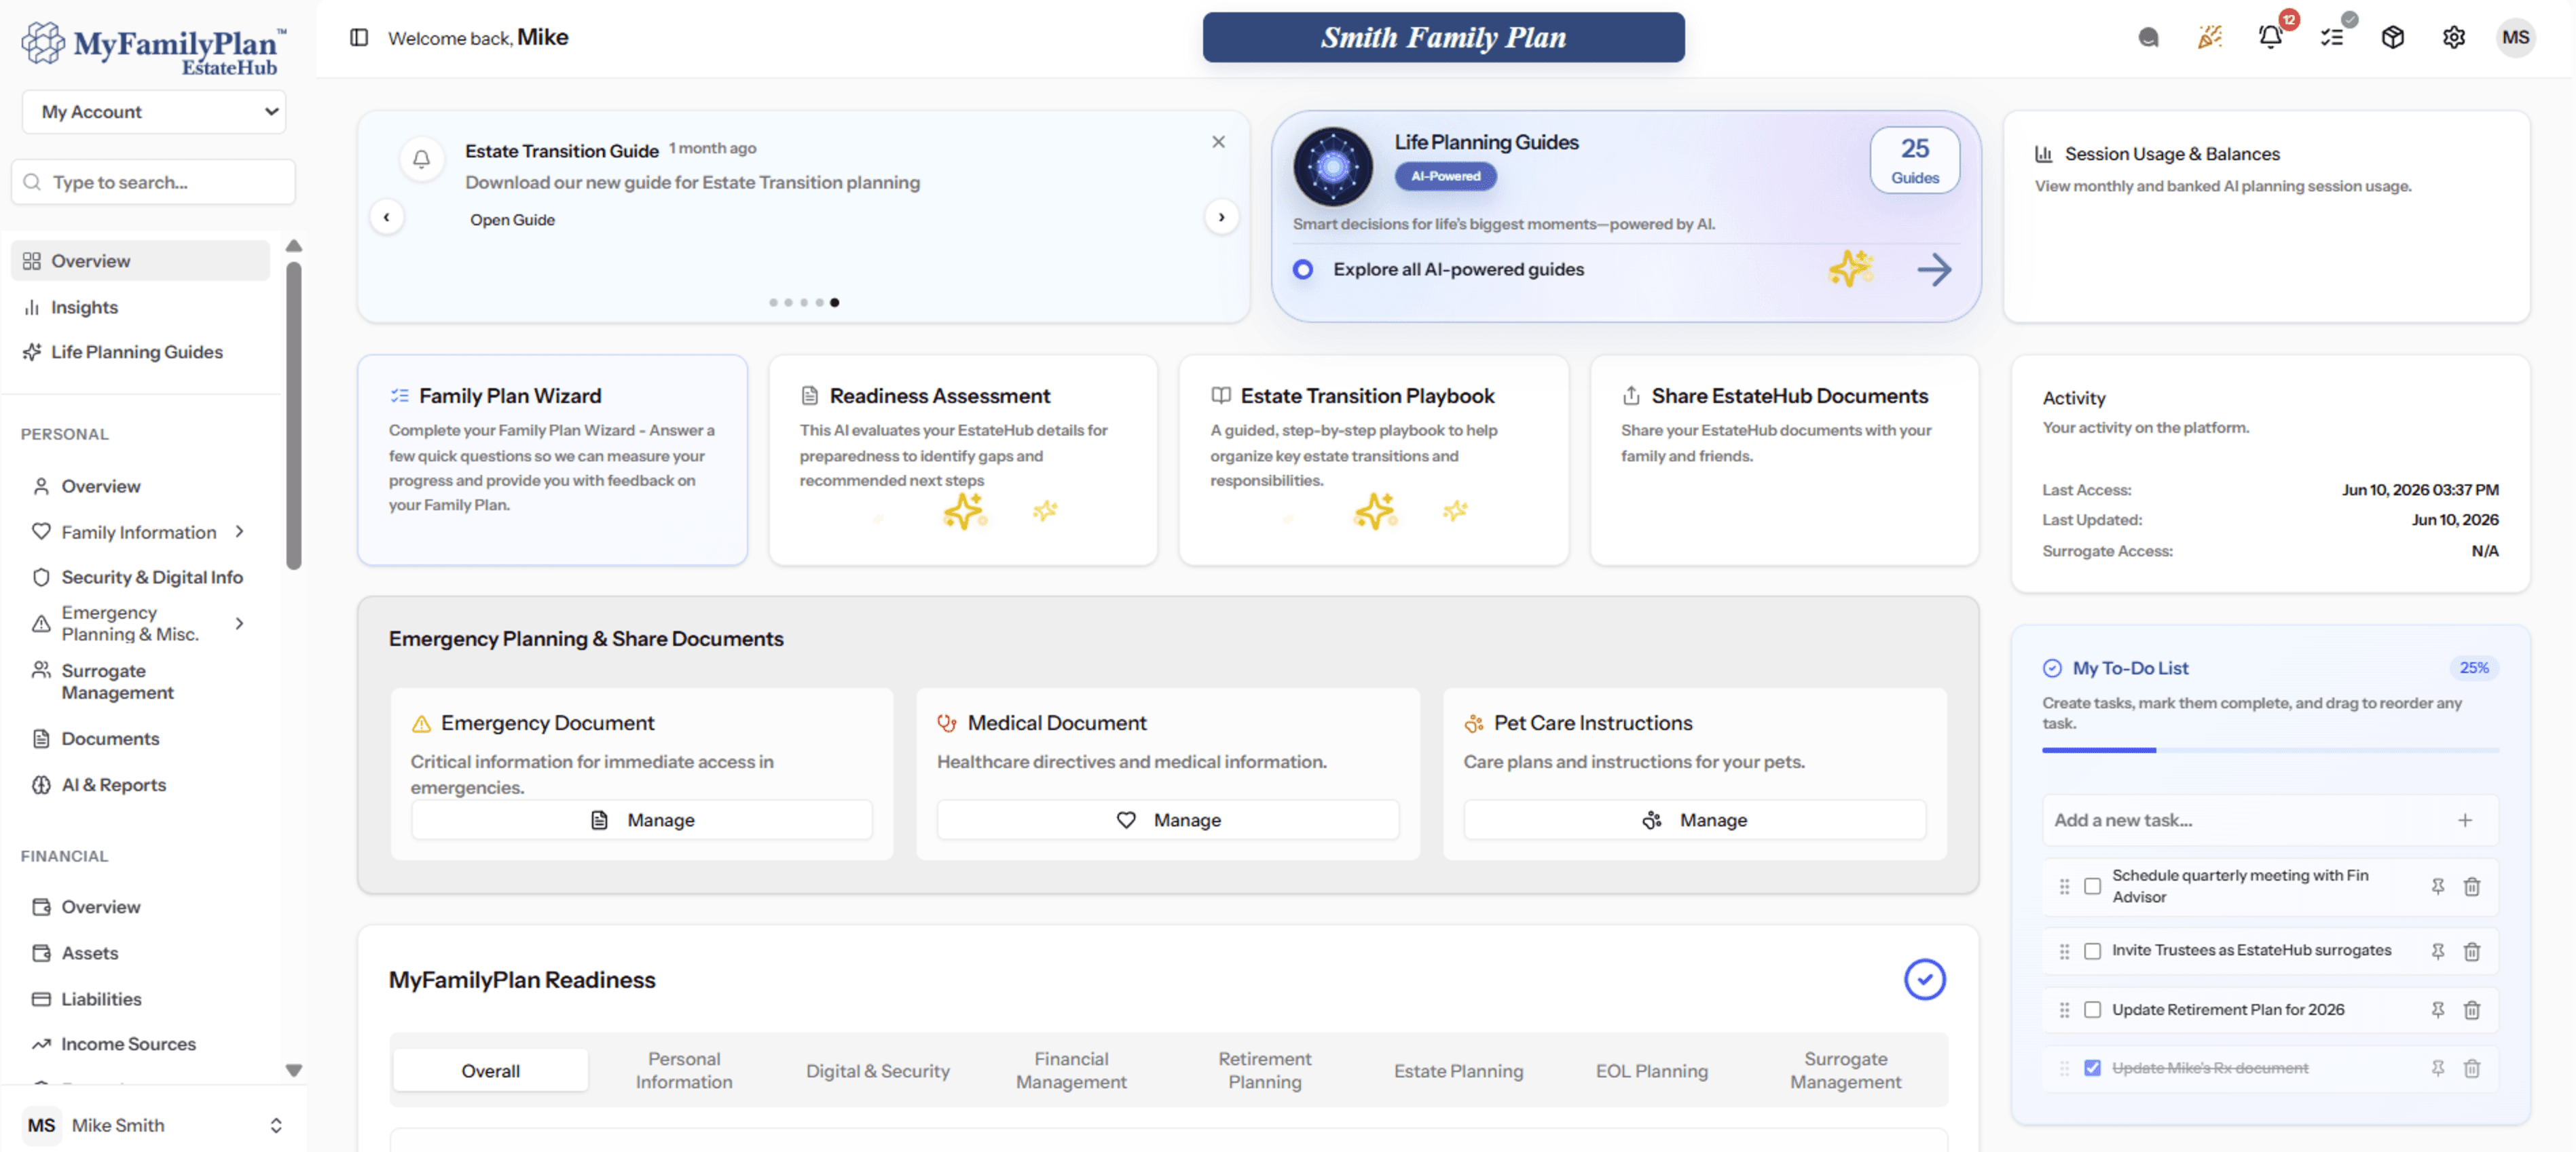Click the plus icon to add a task
The width and height of the screenshot is (2576, 1152).
(2465, 820)
